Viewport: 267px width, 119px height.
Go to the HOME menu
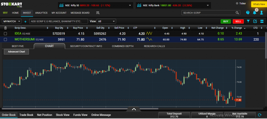coord(15,13)
